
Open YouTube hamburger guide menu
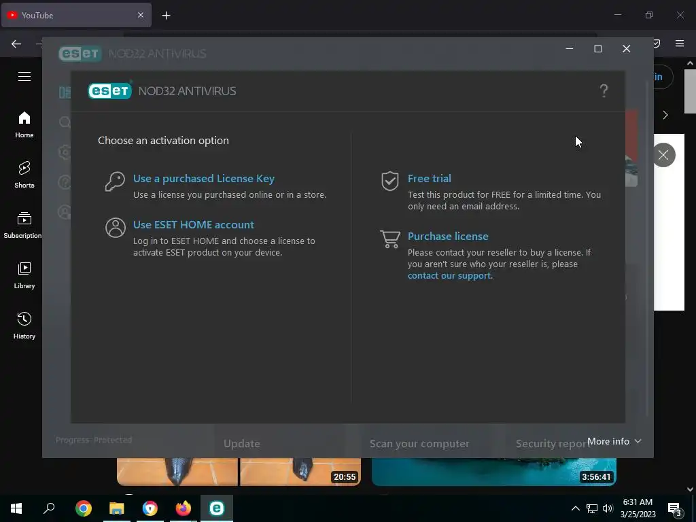click(24, 76)
